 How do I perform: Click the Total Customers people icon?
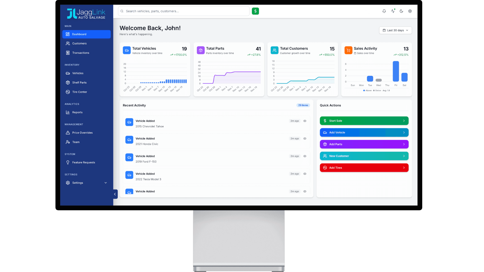pos(274,50)
